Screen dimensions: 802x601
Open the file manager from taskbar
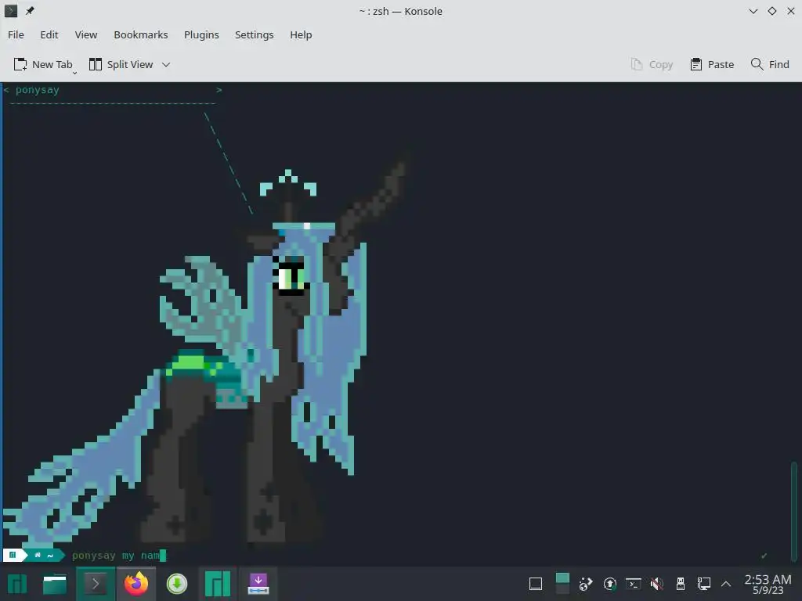tap(55, 584)
